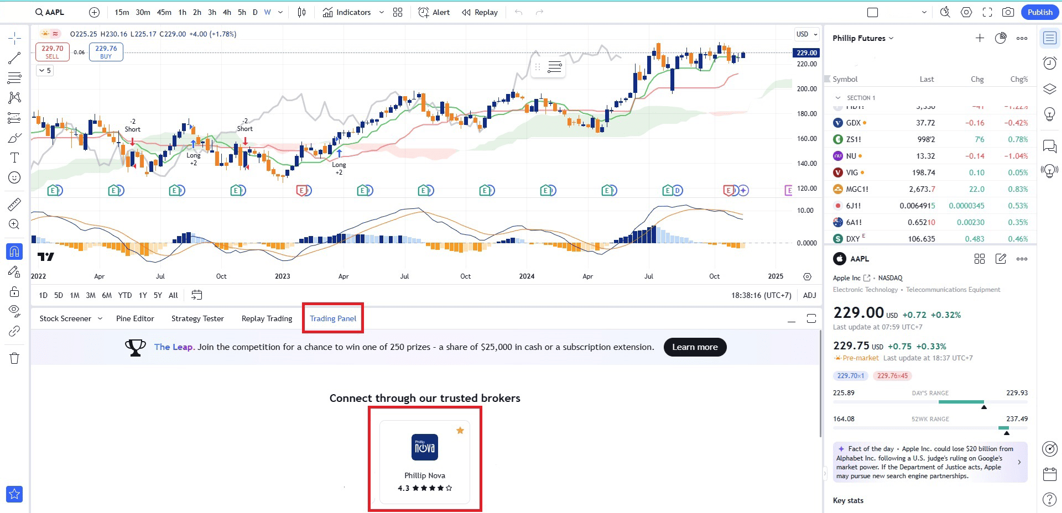Select the patterns drawing tool
This screenshot has height=513, width=1062.
[x=15, y=98]
